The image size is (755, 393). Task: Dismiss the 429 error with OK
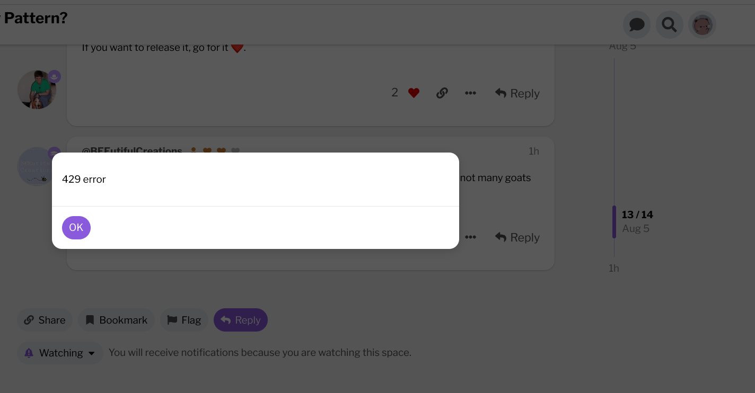click(x=76, y=228)
